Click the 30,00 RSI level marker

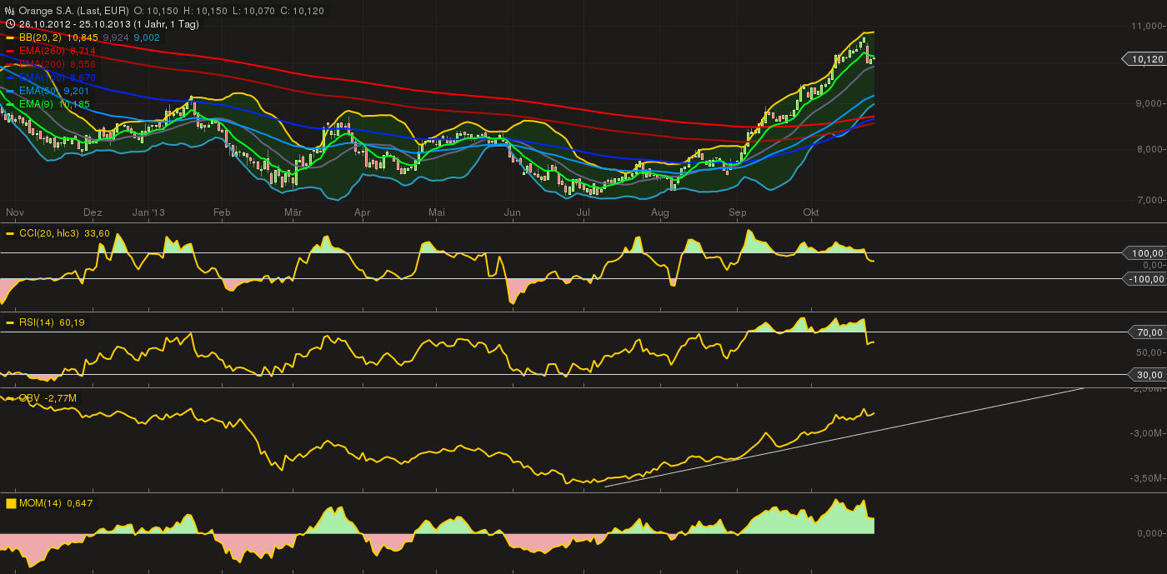click(1149, 375)
